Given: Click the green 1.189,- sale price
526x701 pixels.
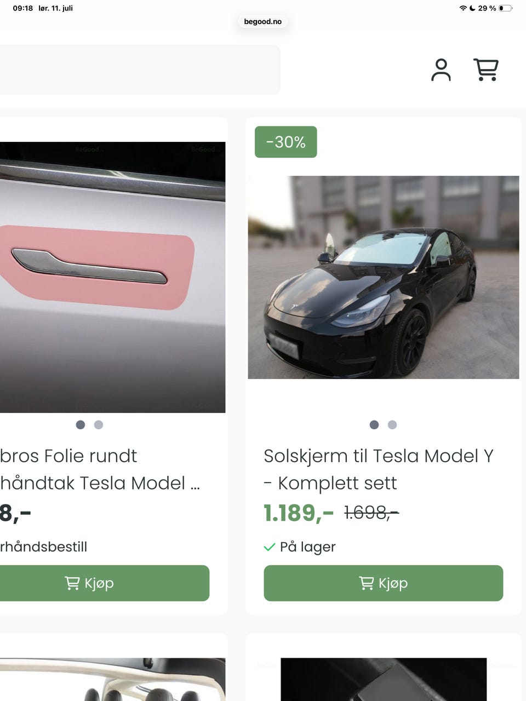Looking at the screenshot, I should [299, 513].
